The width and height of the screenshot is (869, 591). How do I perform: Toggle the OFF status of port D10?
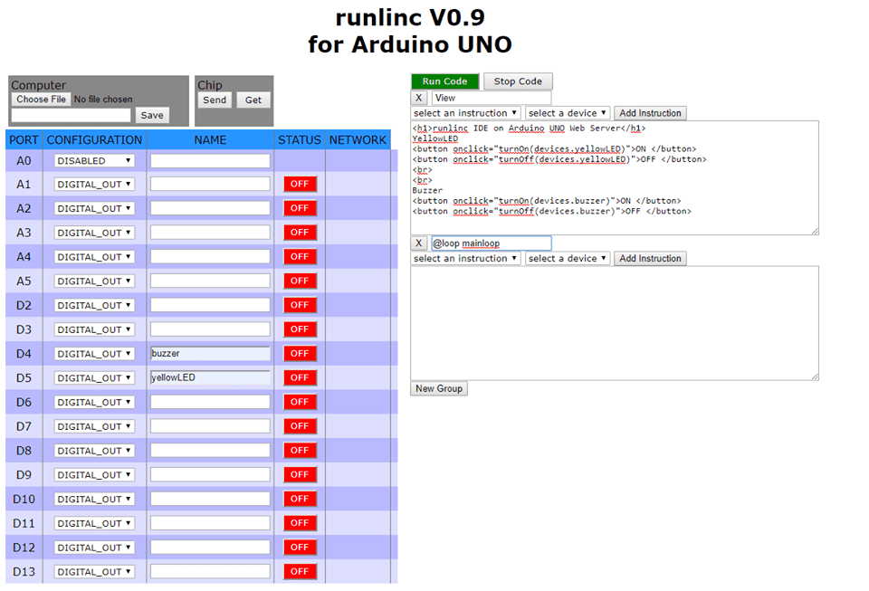tap(300, 499)
